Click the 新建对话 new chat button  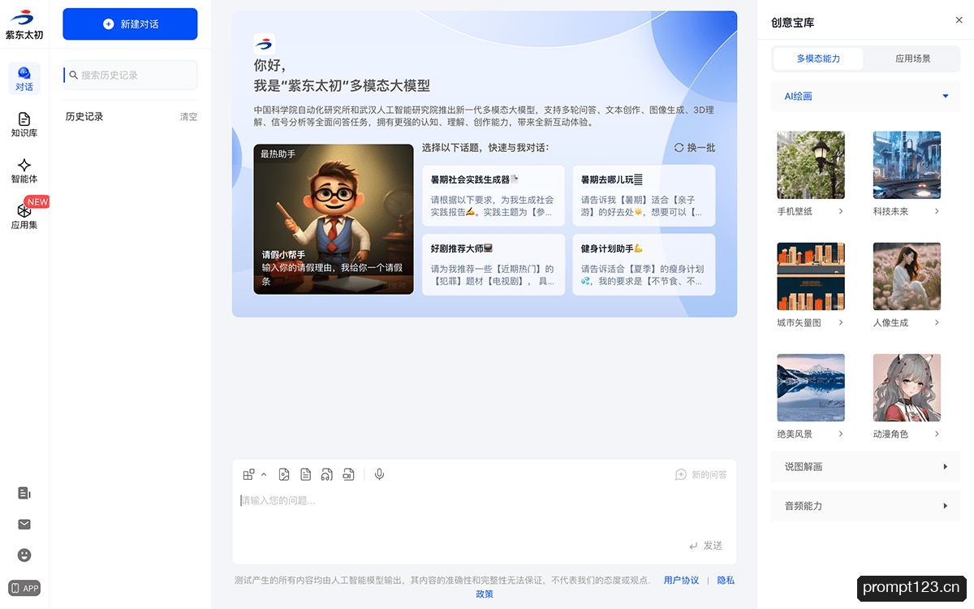[130, 24]
